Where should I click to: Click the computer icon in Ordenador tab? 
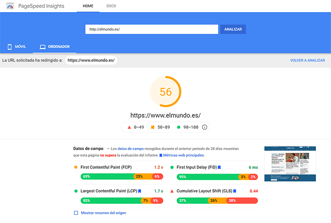point(42,46)
